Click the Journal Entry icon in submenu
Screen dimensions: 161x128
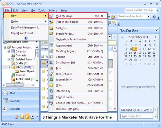(51, 79)
